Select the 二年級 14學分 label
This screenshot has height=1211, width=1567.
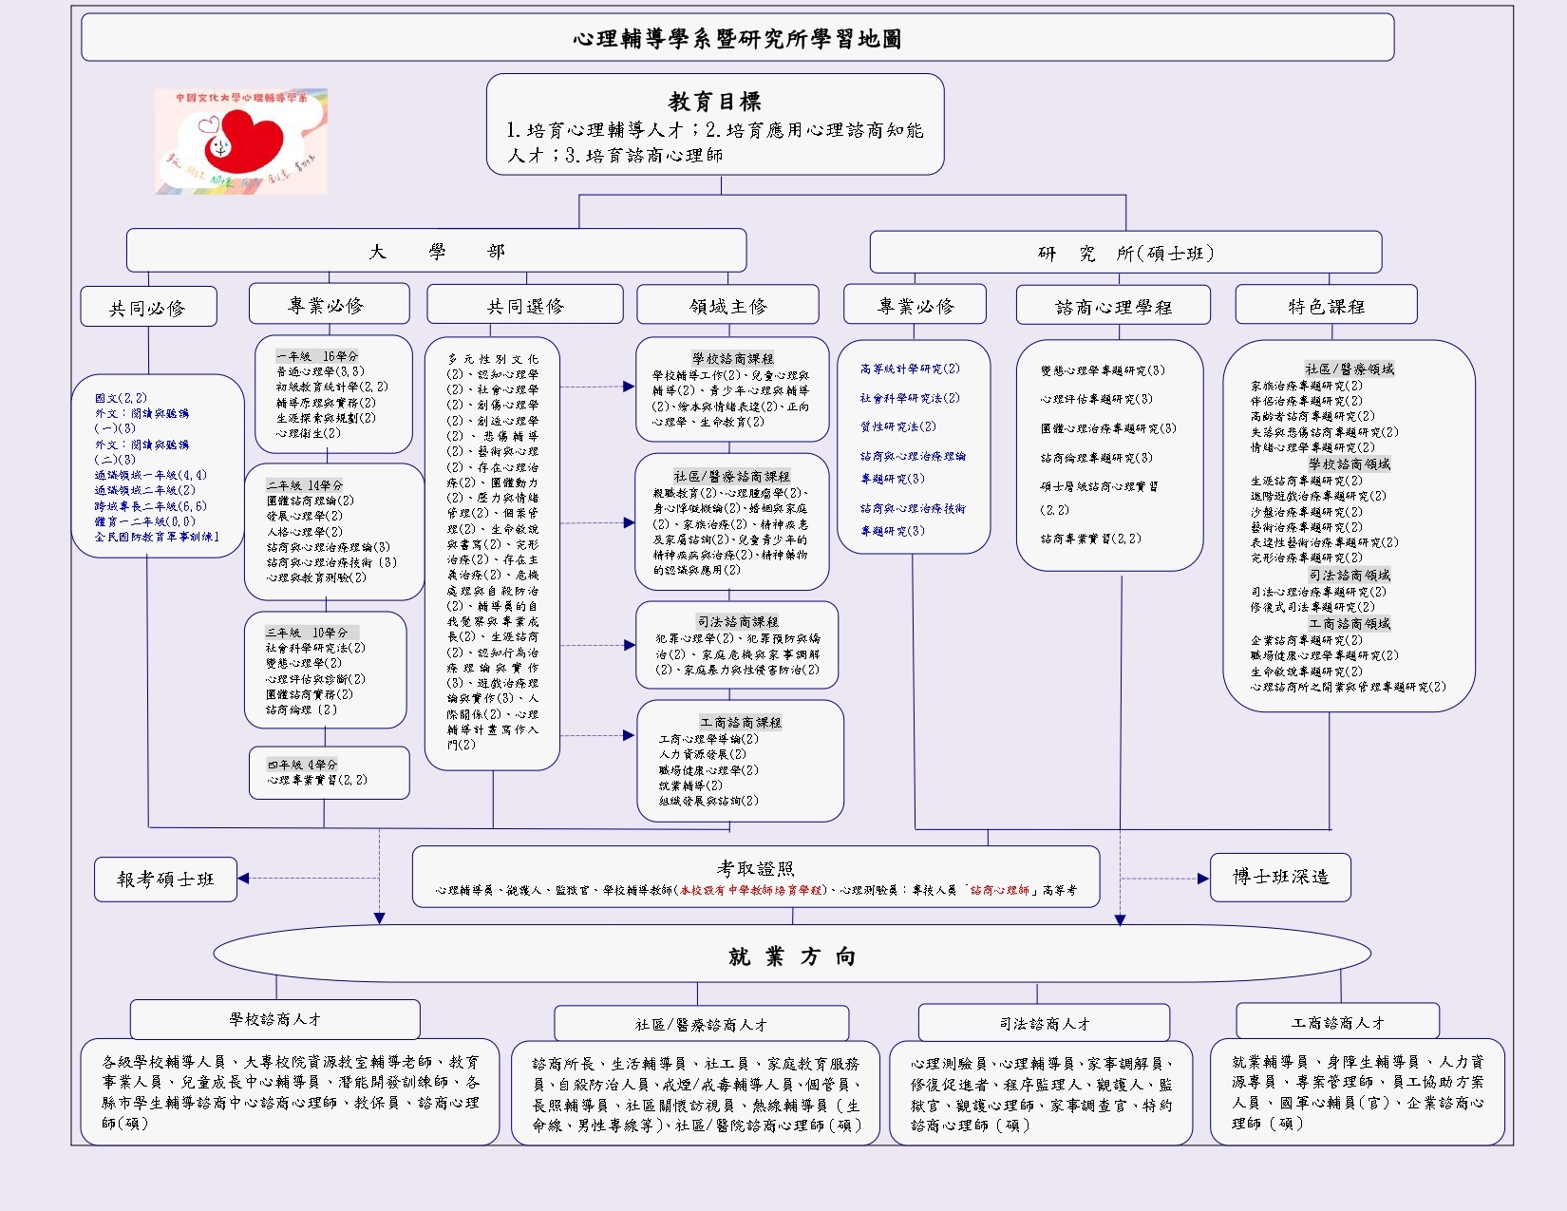click(304, 485)
